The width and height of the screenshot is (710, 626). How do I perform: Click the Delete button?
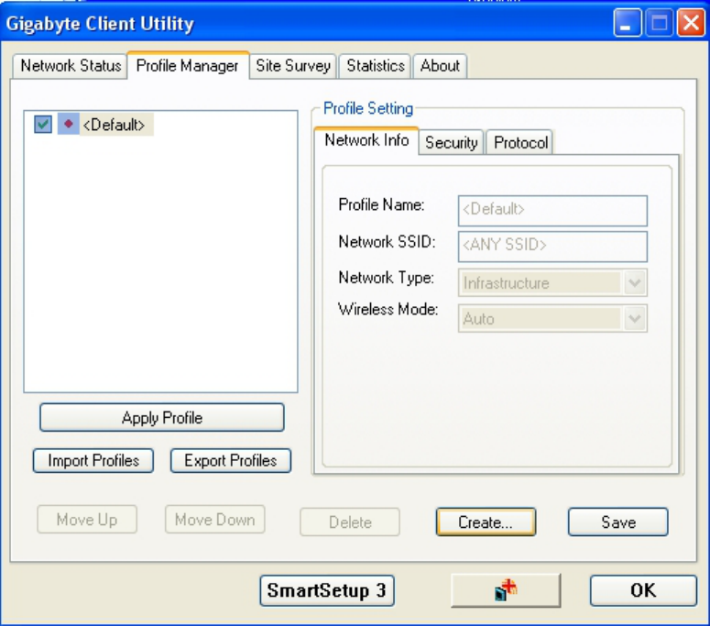(350, 522)
